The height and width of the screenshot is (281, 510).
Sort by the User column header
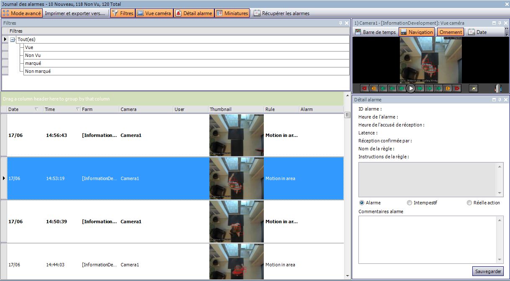coord(191,109)
